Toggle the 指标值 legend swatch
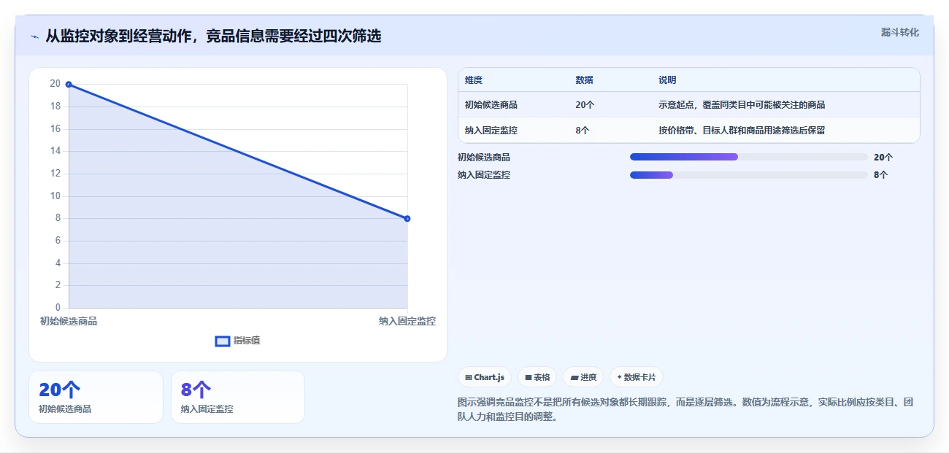949x453 pixels. 223,341
